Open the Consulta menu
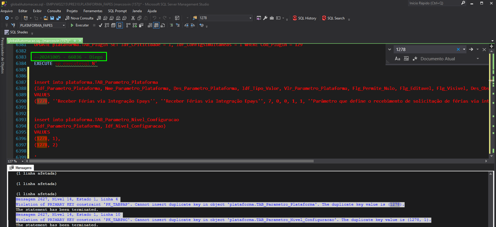The width and height of the screenshot is (496, 227). pos(54,11)
